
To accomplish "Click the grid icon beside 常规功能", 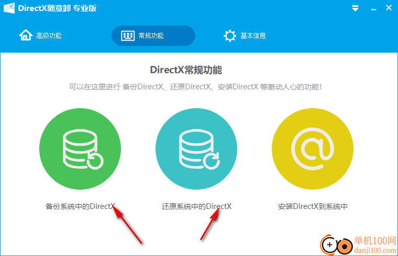I will click(x=128, y=36).
